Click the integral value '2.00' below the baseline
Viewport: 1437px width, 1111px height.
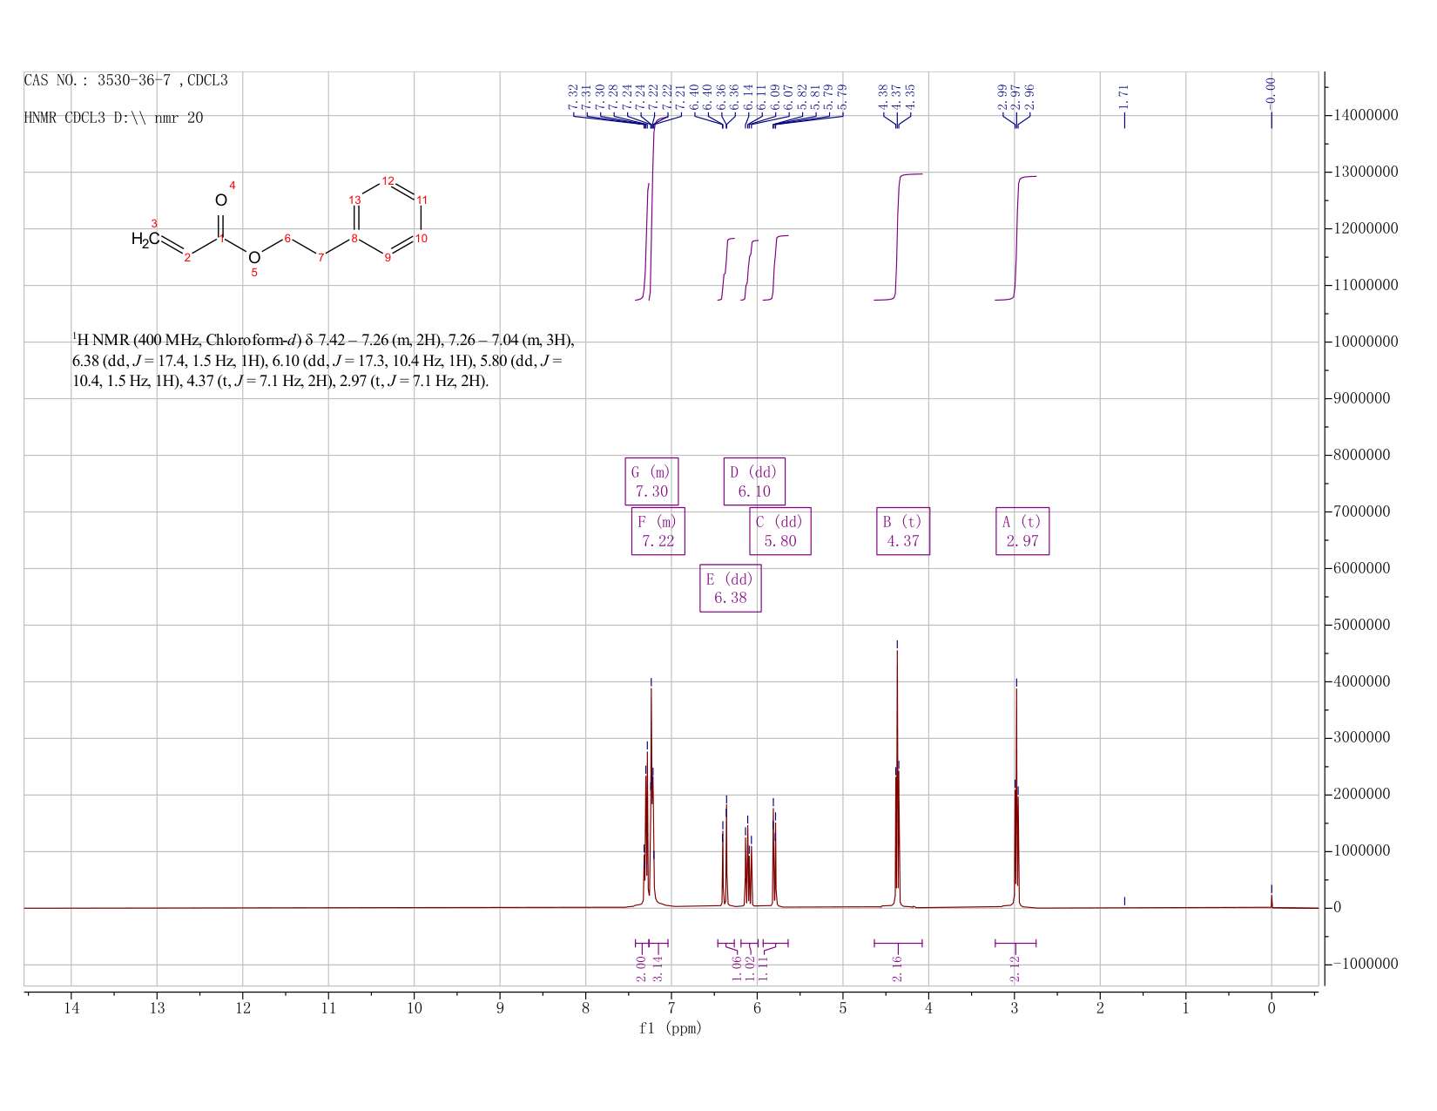click(641, 969)
